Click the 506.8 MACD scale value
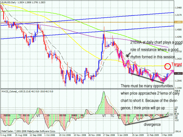 click(177, 91)
